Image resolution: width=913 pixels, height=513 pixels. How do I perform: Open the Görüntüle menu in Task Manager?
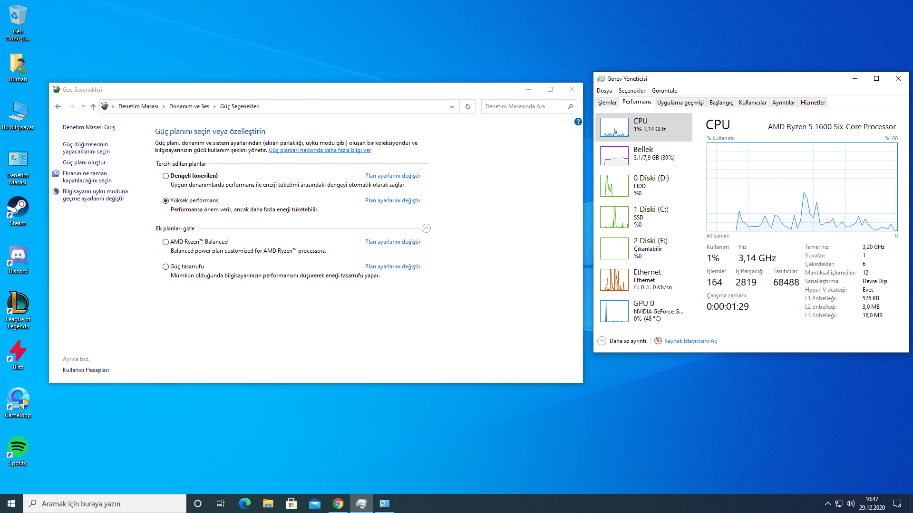664,91
